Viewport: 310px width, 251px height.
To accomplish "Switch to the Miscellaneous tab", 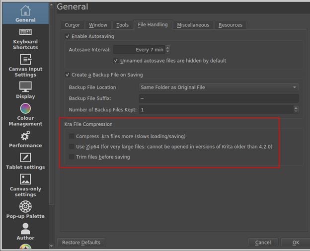I will point(193,25).
